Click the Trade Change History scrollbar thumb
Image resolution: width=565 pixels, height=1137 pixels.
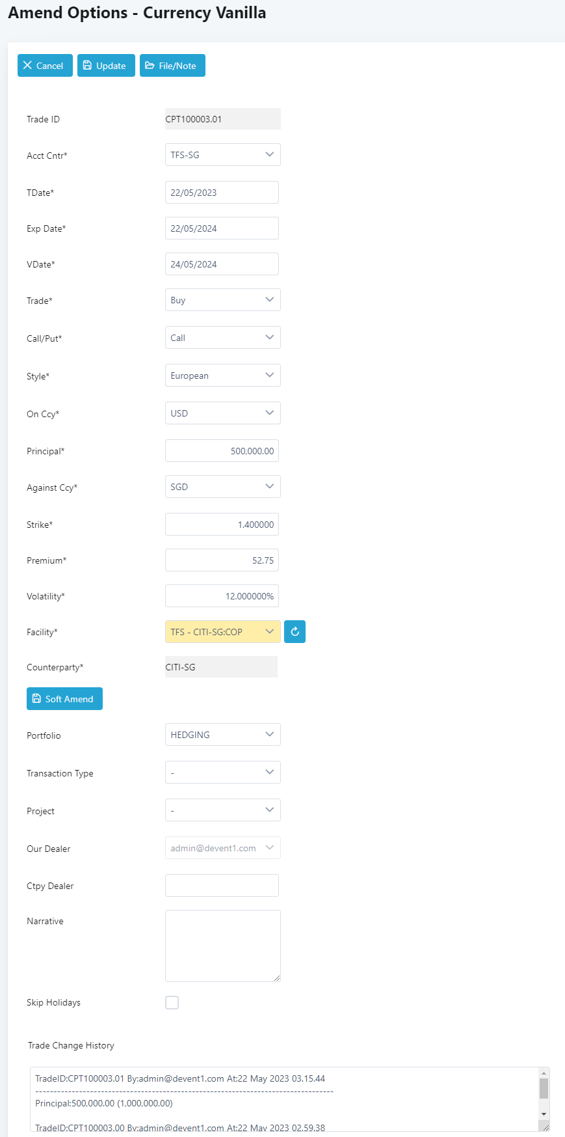[x=544, y=1089]
